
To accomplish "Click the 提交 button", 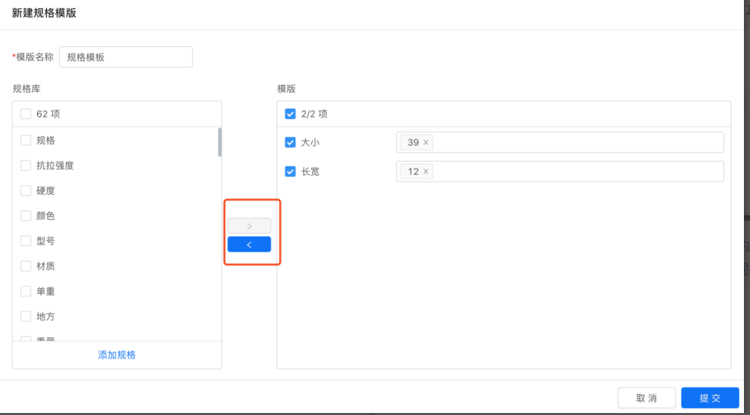I will [710, 398].
